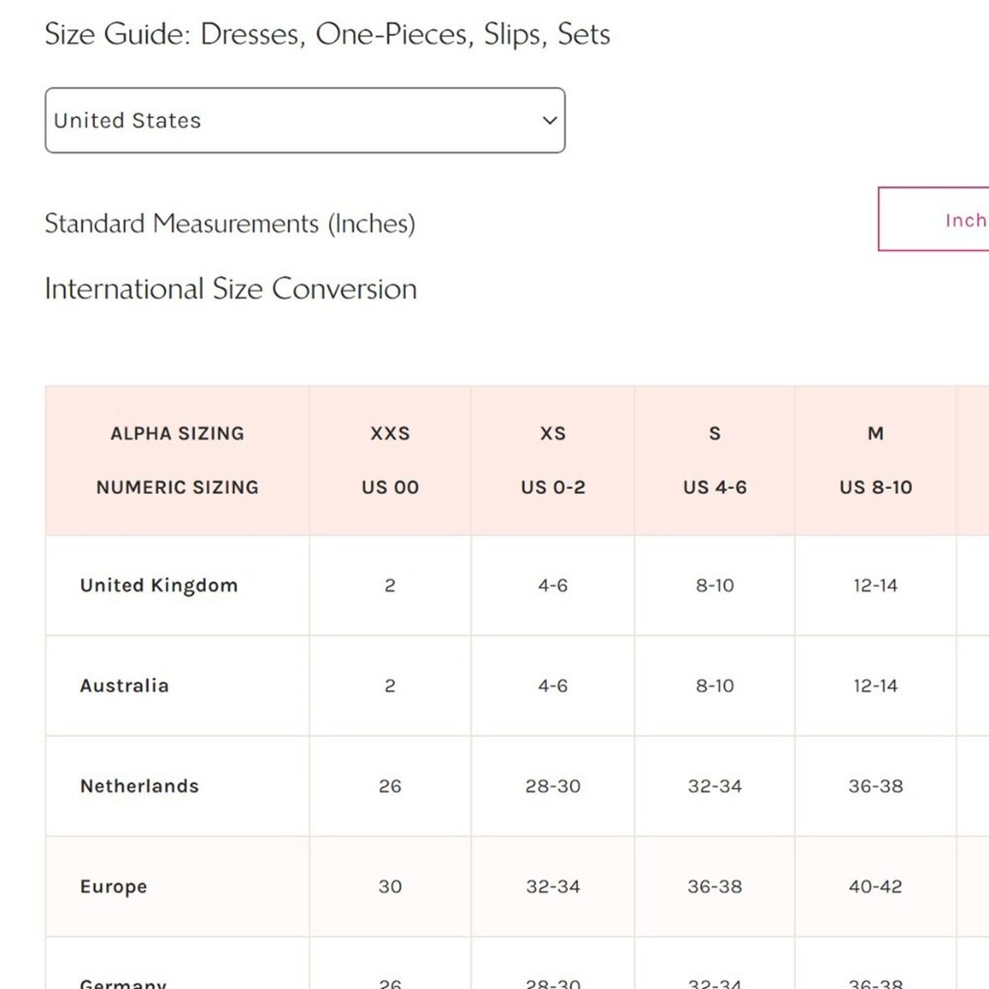
Task: Click the International Size Conversion heading
Action: pyautogui.click(x=231, y=289)
